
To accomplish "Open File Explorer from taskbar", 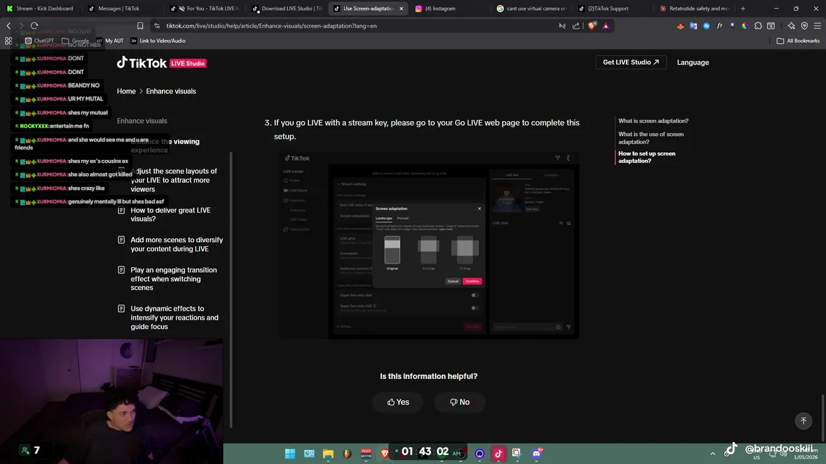I will click(x=328, y=453).
